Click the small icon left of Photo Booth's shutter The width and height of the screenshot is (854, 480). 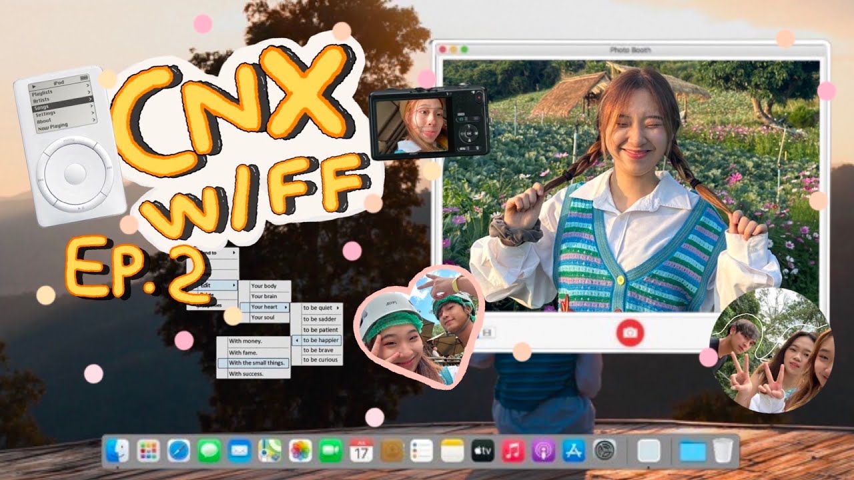487,331
